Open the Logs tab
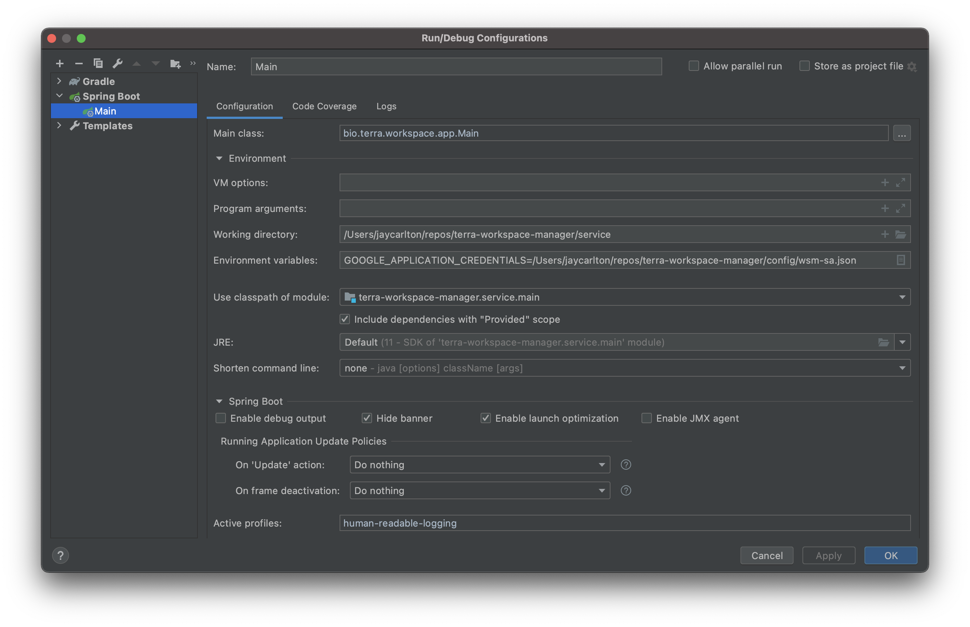970x627 pixels. (386, 106)
